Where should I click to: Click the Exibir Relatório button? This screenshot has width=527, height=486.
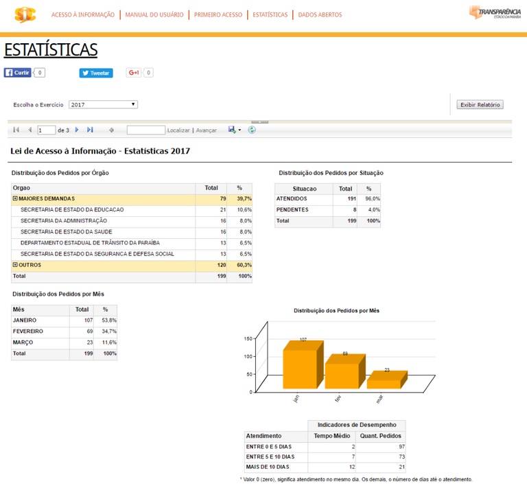[x=480, y=105]
